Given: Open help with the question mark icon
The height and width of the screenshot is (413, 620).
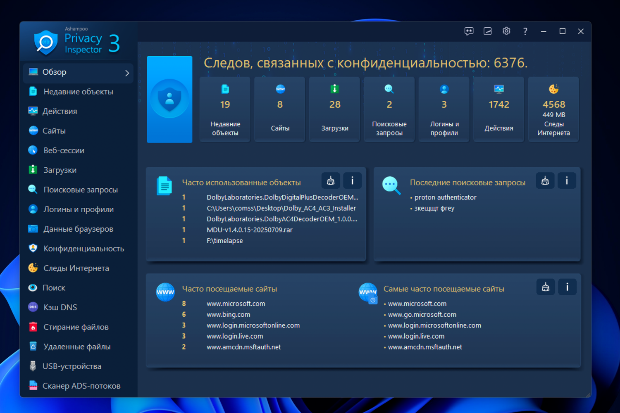Looking at the screenshot, I should click(525, 31).
